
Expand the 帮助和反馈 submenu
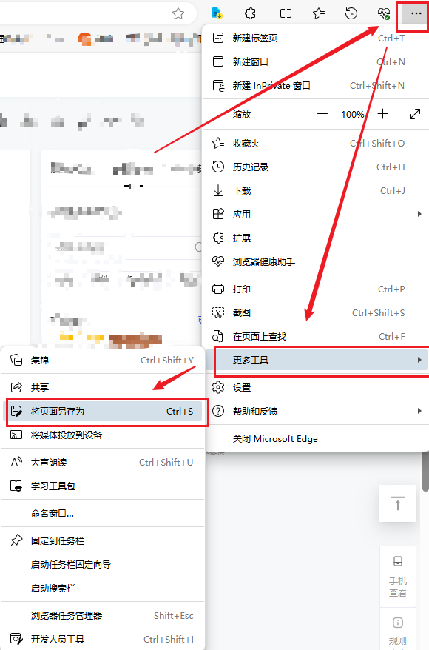316,411
